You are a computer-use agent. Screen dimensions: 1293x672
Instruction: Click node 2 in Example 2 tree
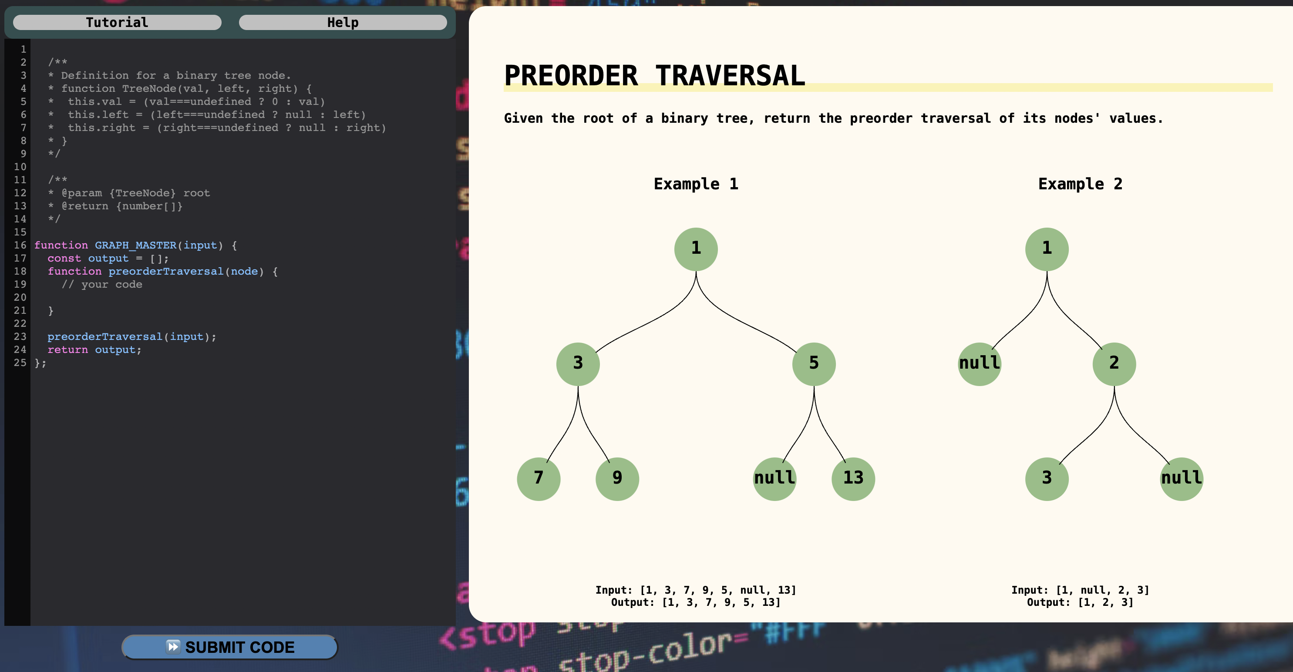tap(1114, 363)
